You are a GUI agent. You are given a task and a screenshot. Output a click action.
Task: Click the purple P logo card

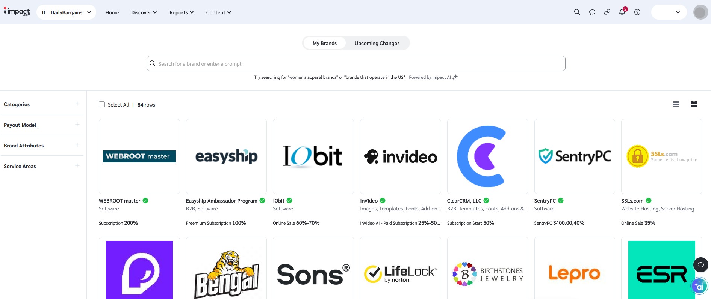pyautogui.click(x=139, y=268)
